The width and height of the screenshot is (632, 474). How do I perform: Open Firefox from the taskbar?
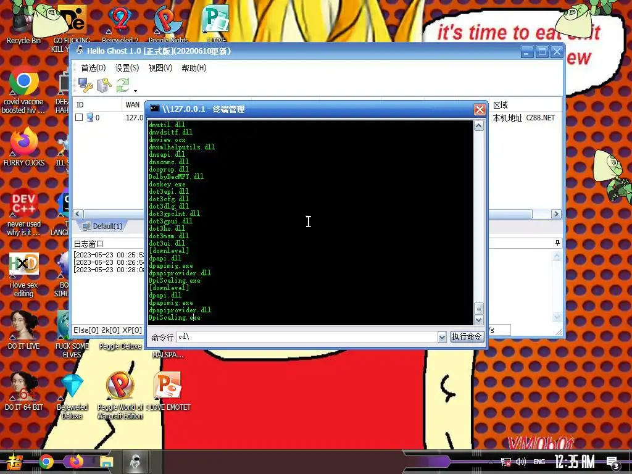[x=76, y=462]
